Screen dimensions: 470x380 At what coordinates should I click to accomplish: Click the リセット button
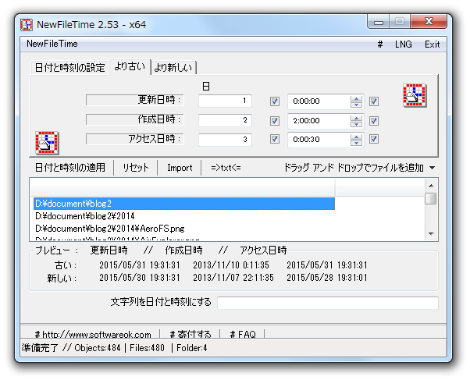pos(136,168)
